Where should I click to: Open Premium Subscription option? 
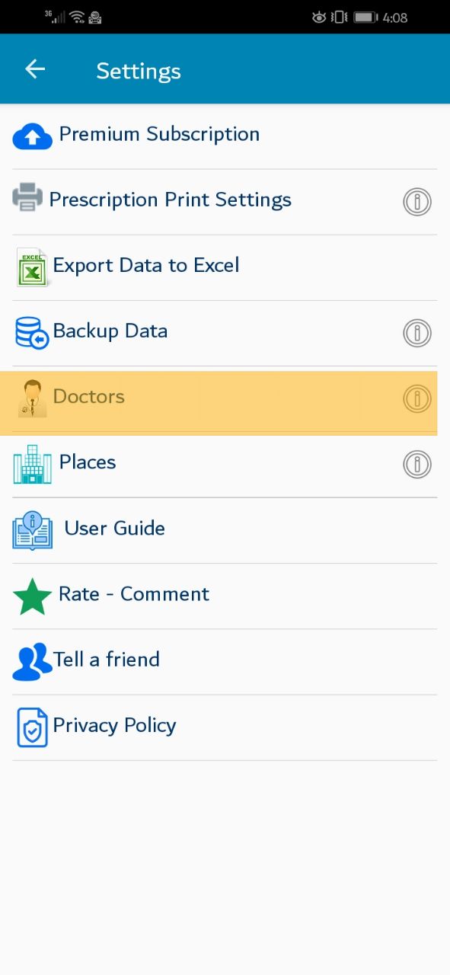(x=225, y=136)
